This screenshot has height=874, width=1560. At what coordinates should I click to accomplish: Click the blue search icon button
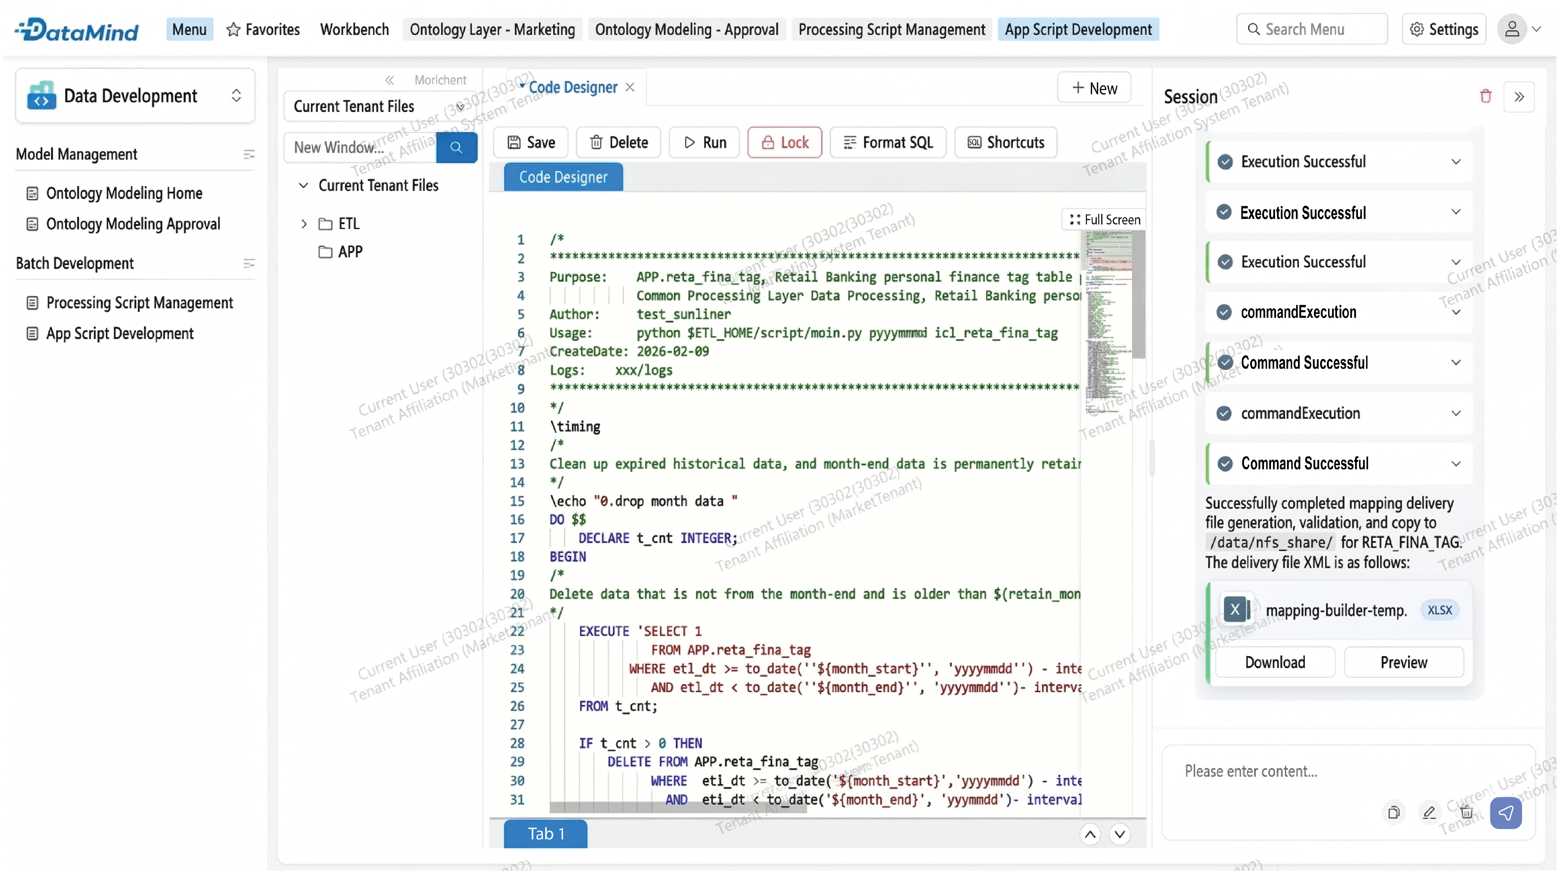click(456, 147)
